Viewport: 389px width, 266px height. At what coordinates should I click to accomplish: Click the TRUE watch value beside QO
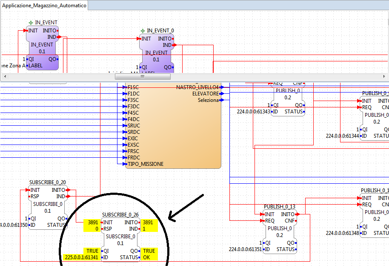point(149,251)
